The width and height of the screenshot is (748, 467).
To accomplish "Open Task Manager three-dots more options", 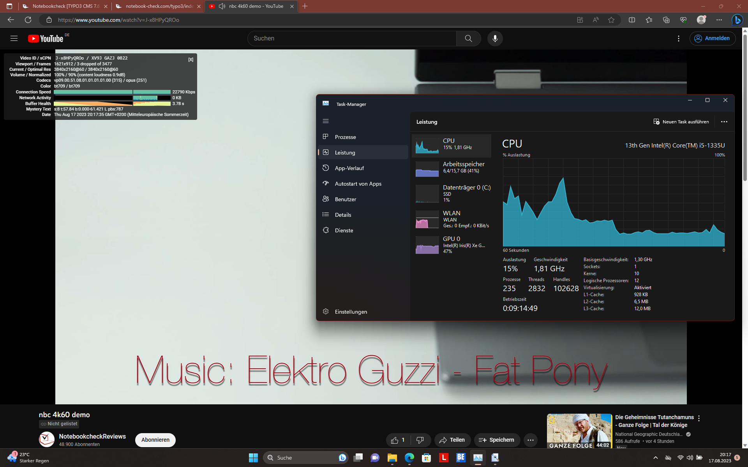I will point(724,122).
